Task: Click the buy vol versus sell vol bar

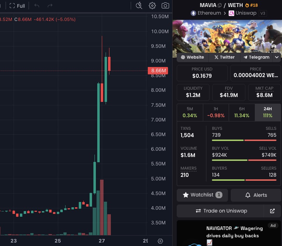Action: [x=244, y=160]
